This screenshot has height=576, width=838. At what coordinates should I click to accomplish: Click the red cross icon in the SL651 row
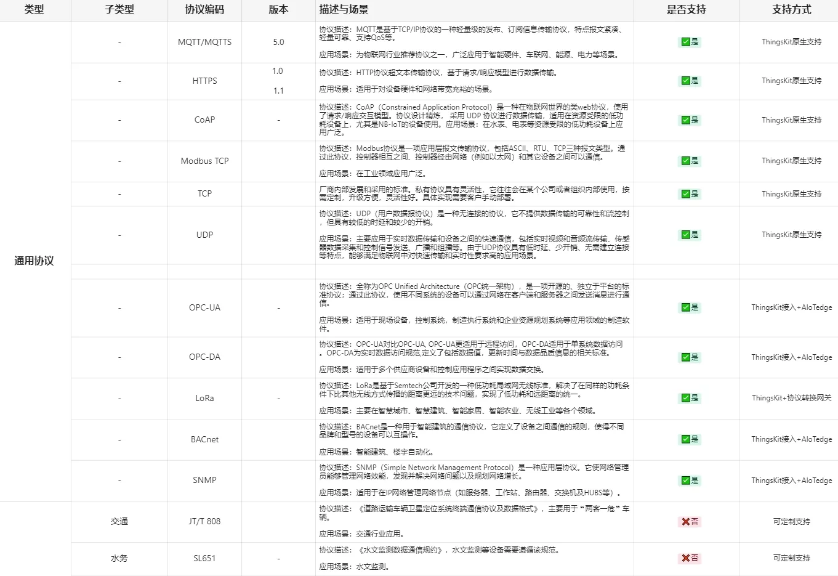pyautogui.click(x=685, y=558)
